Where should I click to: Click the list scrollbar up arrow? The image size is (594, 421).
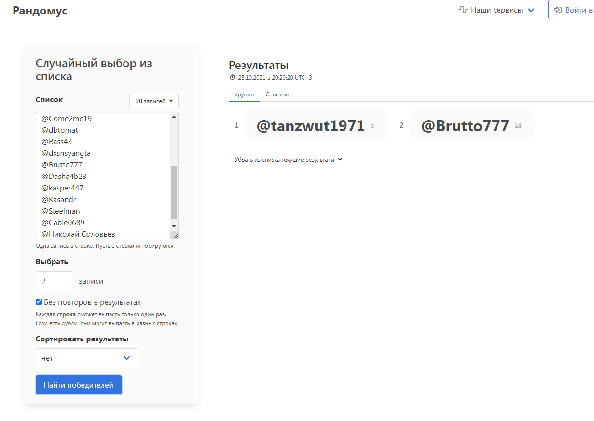(x=174, y=117)
